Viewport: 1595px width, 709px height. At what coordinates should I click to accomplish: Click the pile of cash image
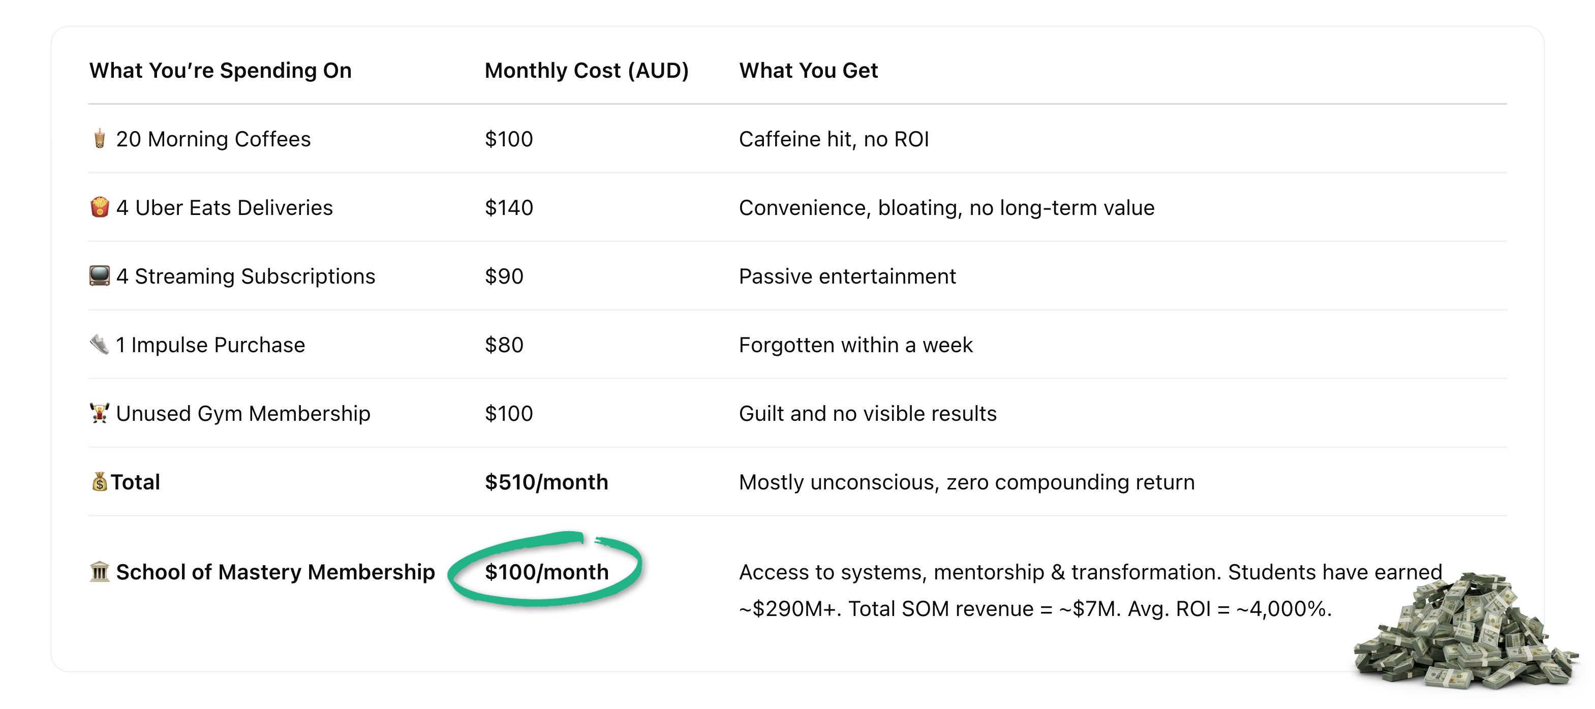[x=1465, y=630]
